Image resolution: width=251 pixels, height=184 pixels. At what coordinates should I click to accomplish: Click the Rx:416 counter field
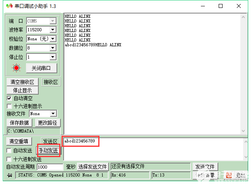point(130,175)
